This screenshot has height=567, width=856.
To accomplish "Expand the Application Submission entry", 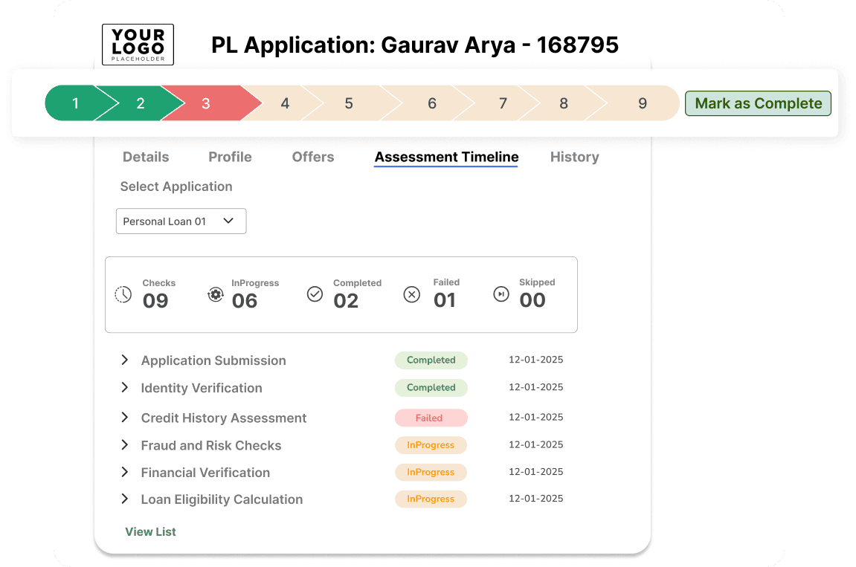I will (x=124, y=360).
